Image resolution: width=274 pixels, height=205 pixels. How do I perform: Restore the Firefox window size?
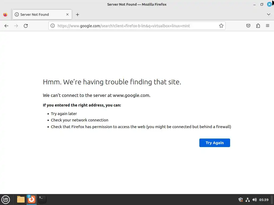click(x=262, y=5)
